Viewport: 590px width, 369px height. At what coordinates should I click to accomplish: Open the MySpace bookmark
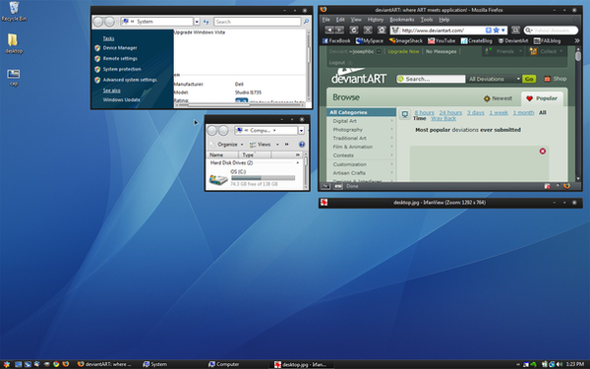[x=370, y=40]
